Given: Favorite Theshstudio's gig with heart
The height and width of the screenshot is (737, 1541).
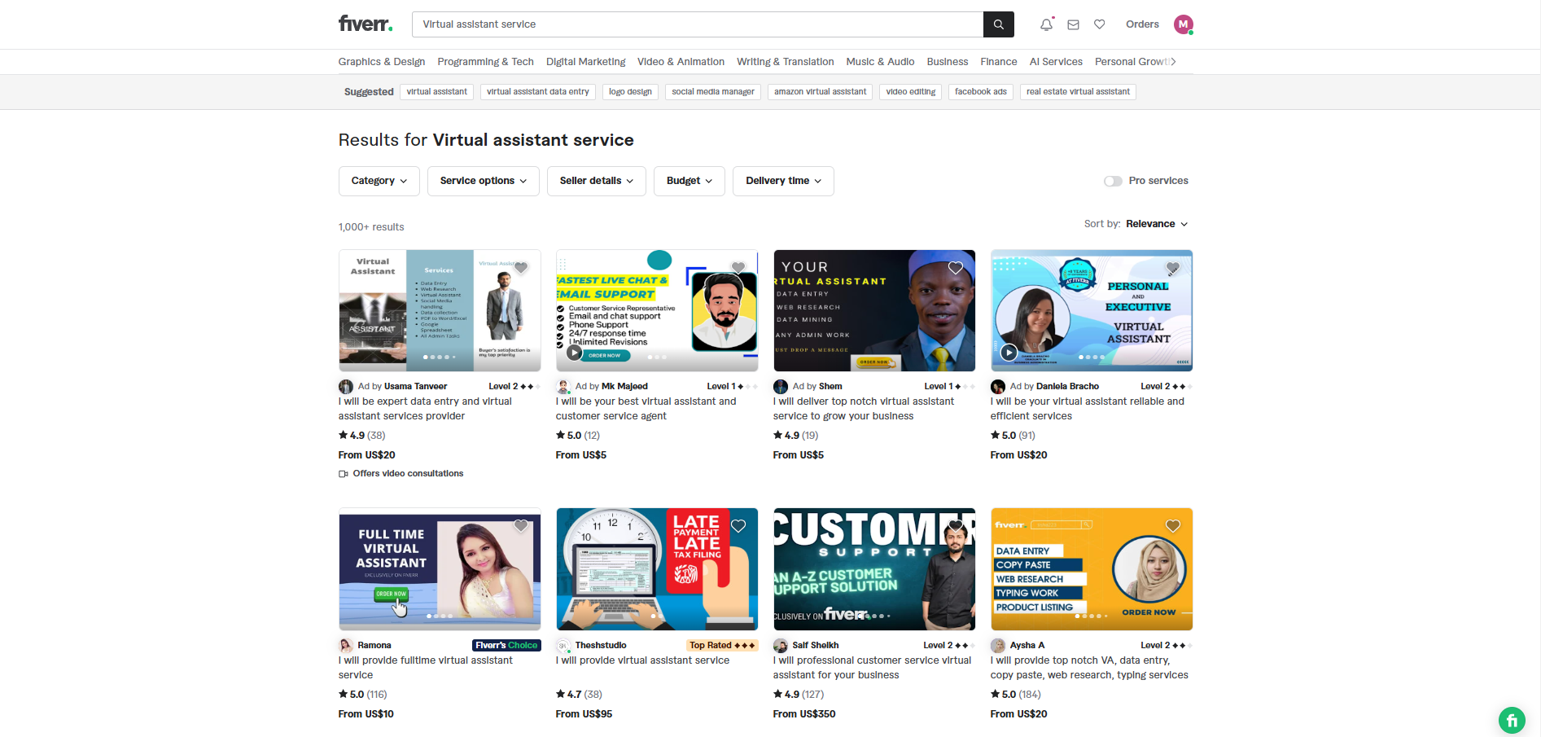Looking at the screenshot, I should (x=738, y=526).
